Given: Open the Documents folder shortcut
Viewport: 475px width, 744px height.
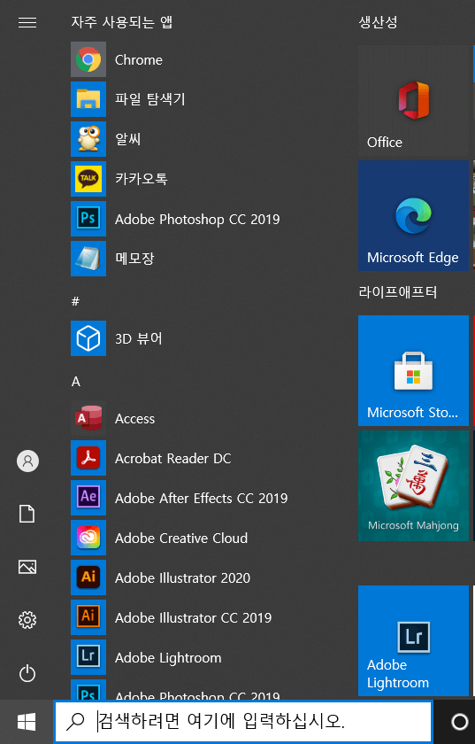Looking at the screenshot, I should click(27, 514).
